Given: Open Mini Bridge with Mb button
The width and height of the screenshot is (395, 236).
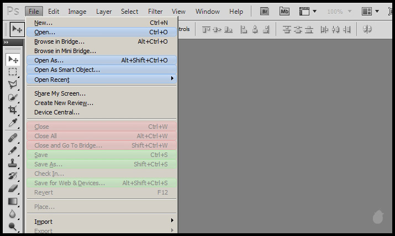Looking at the screenshot, I should click(284, 11).
